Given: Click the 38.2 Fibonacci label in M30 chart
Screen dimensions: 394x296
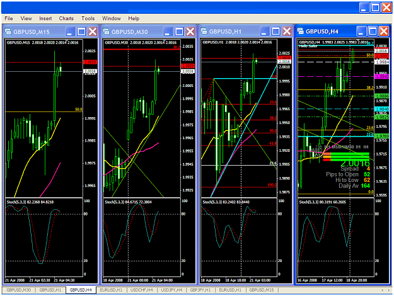Looking at the screenshot, I should [x=177, y=47].
